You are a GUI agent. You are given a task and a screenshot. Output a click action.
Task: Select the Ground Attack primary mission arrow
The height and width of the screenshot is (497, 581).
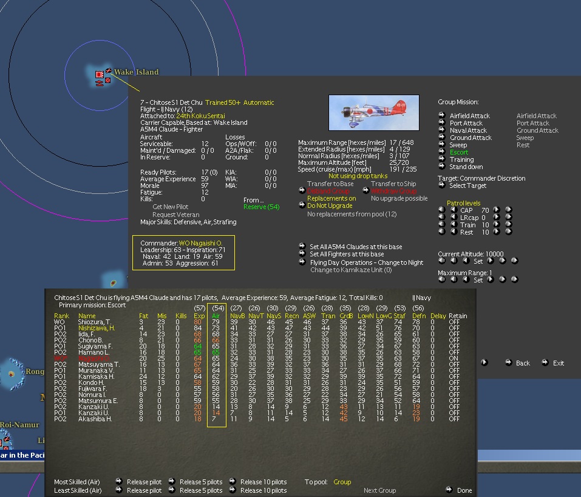442,137
